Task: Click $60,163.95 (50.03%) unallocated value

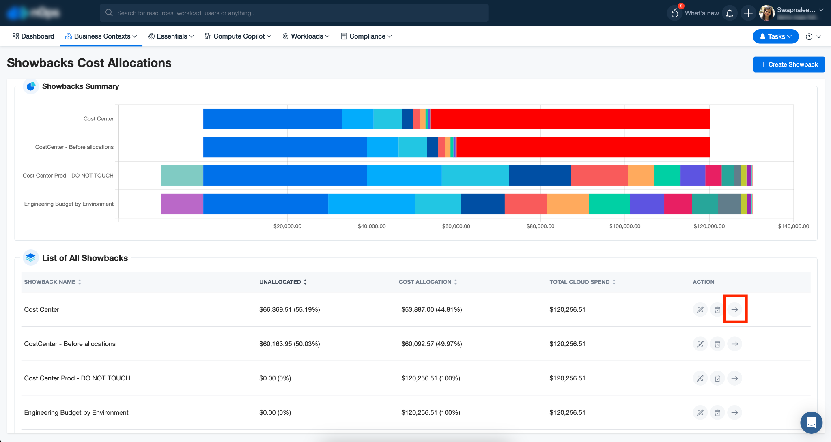Action: coord(290,344)
